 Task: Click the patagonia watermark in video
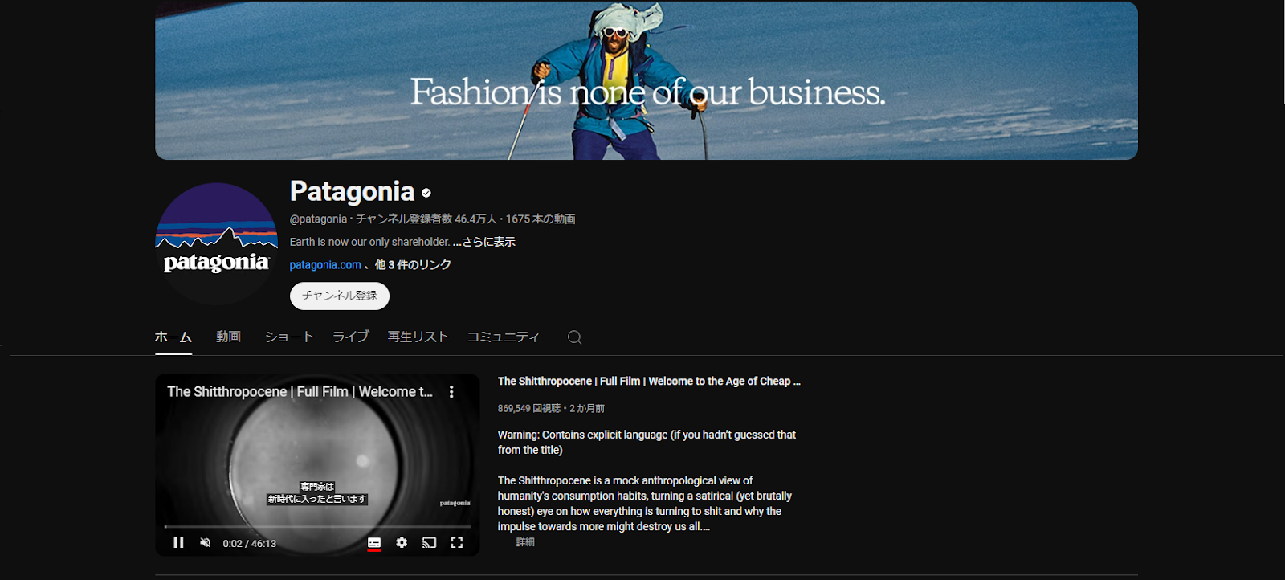click(x=455, y=503)
